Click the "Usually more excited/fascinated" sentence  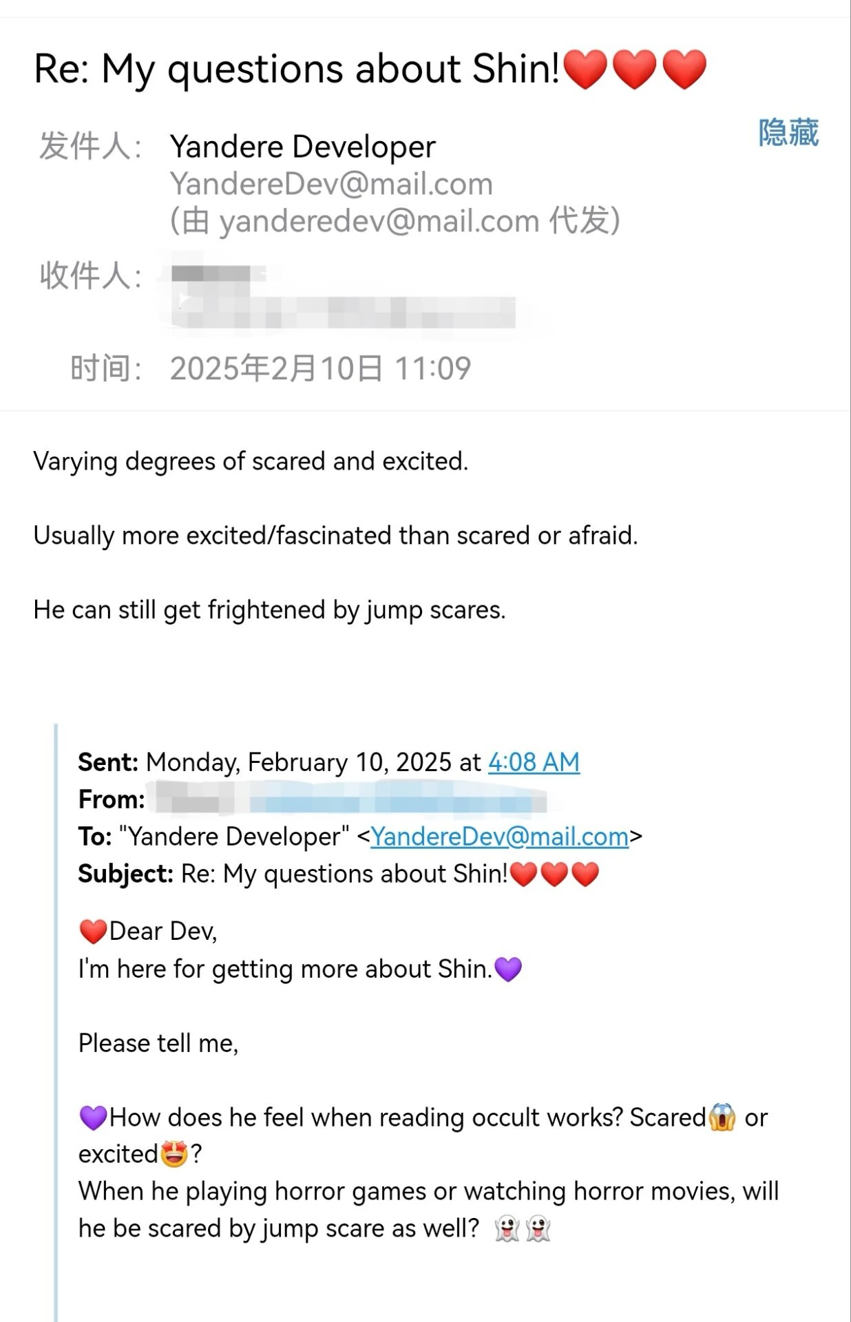(335, 536)
